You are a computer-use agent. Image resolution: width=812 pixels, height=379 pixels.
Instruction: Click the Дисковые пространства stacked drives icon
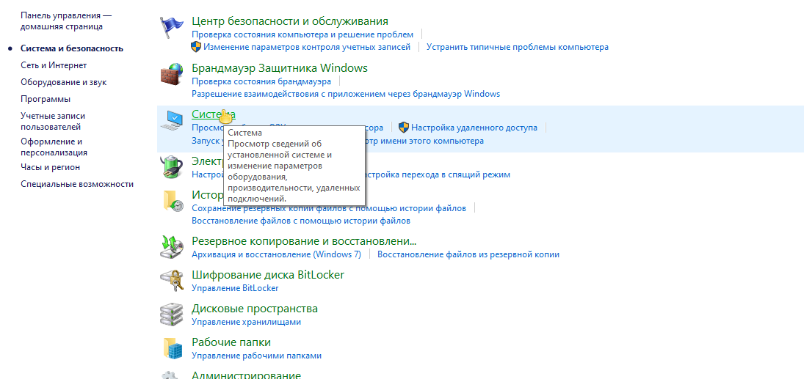point(171,315)
